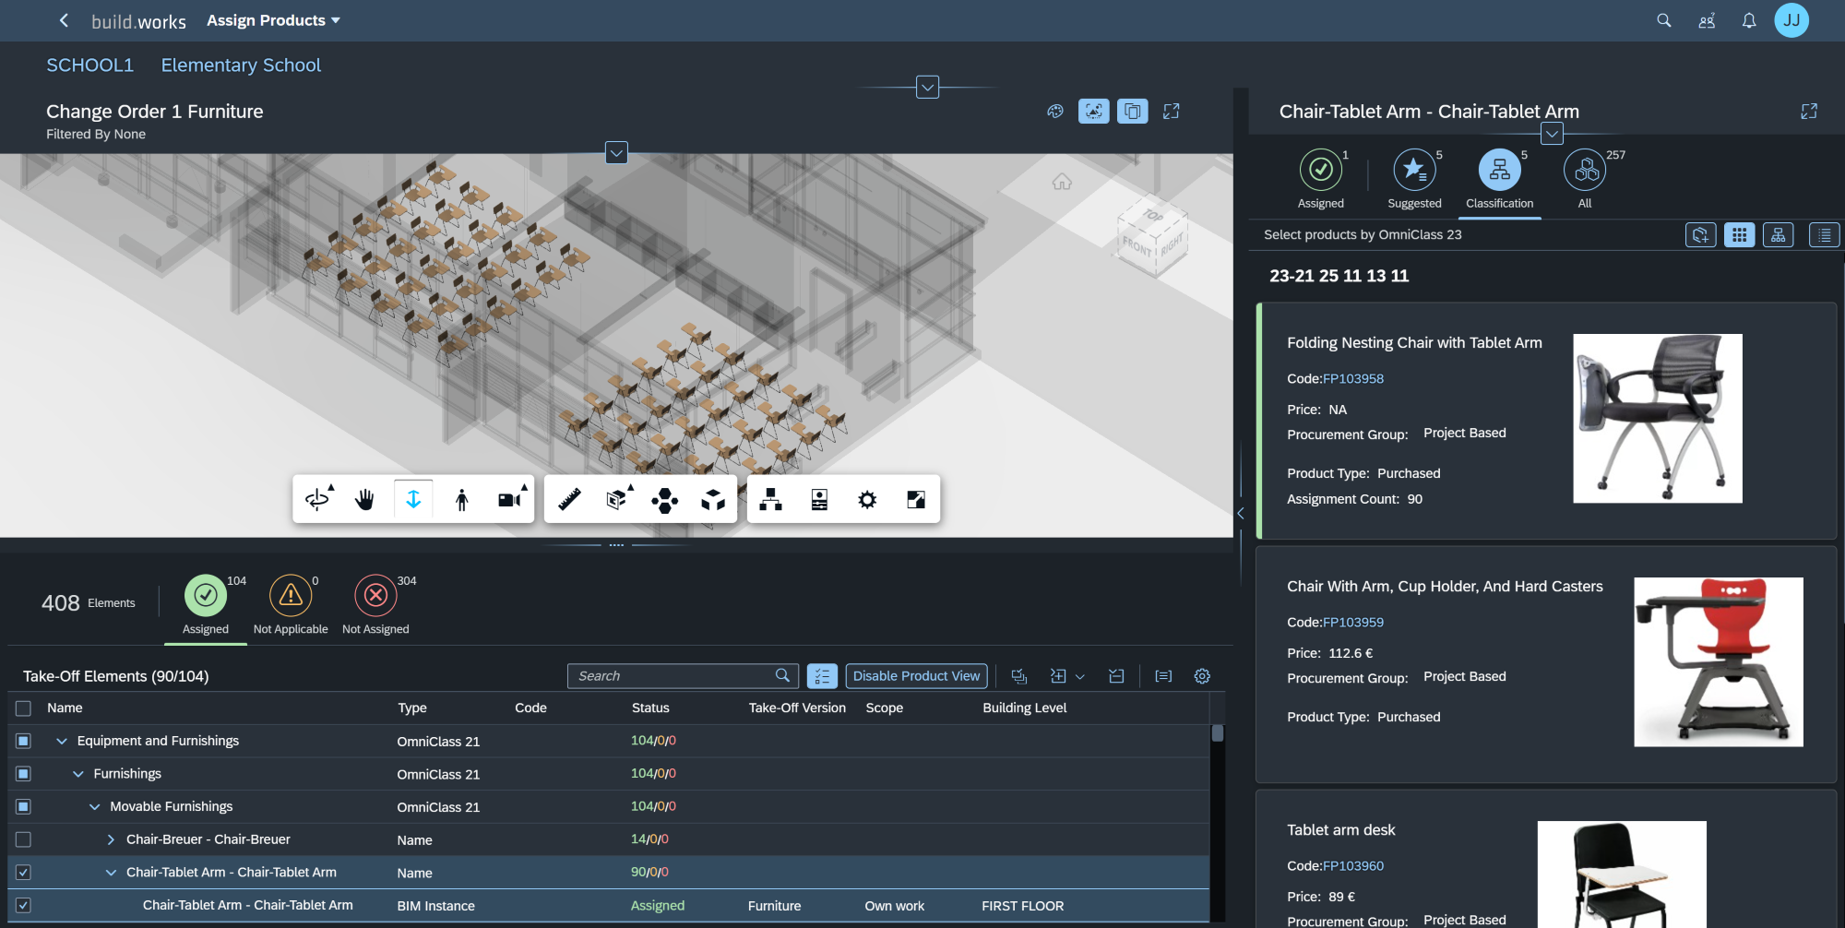Click the Disable Product View button
1845x928 pixels.
(916, 676)
